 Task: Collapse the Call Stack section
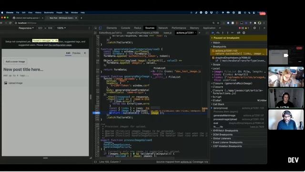coord(218,104)
